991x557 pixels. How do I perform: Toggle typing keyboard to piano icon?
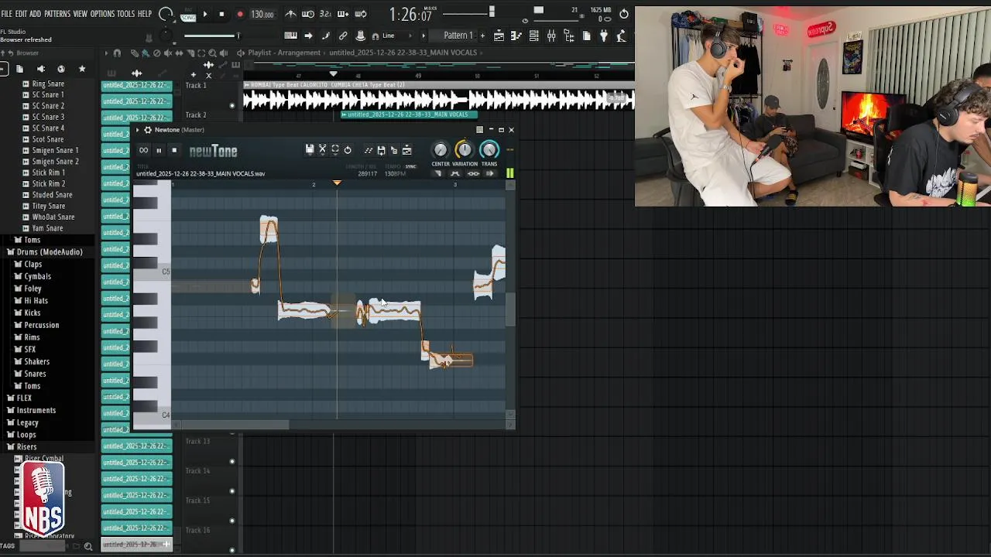point(290,36)
